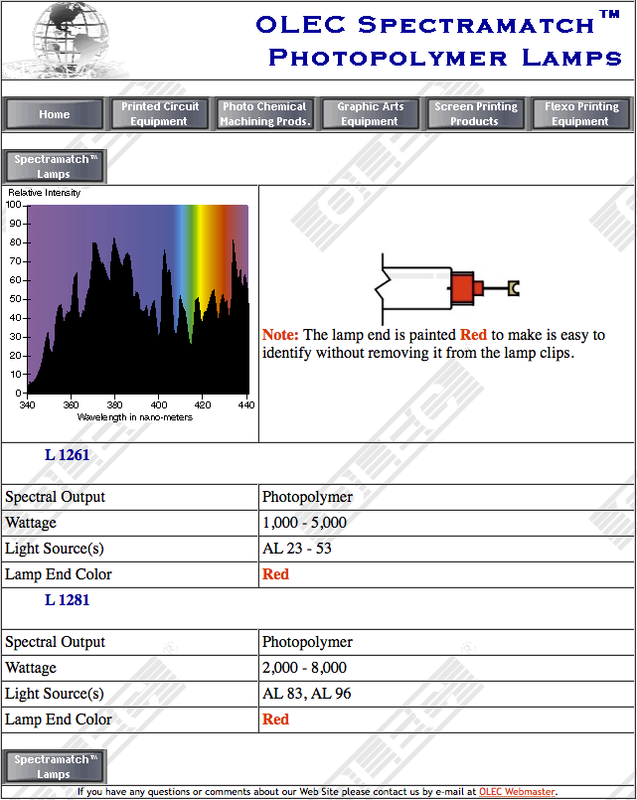Click the wattage value 2,000 - 8,000
This screenshot has width=637, height=800.
tap(304, 668)
